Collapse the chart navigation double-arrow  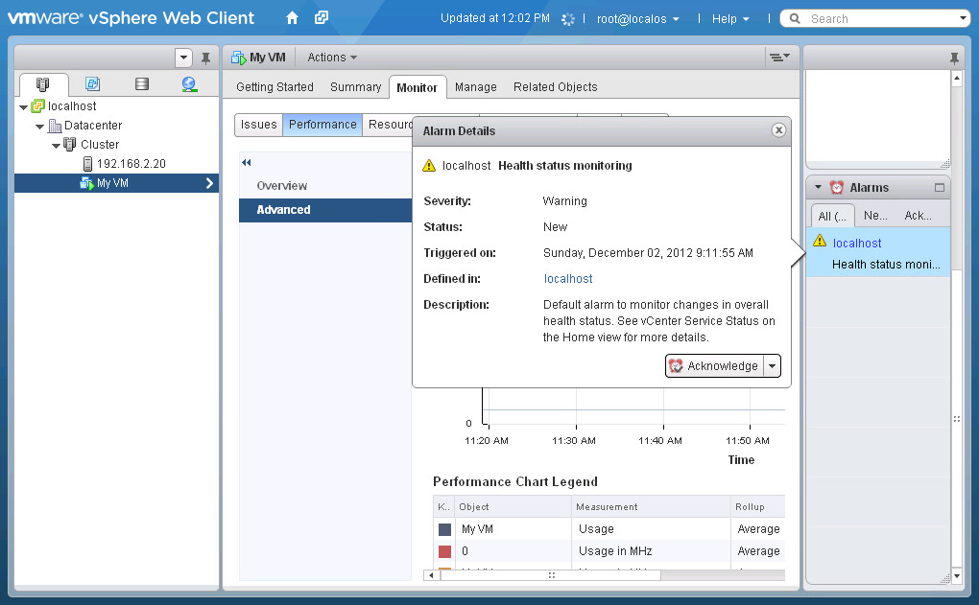tap(247, 162)
